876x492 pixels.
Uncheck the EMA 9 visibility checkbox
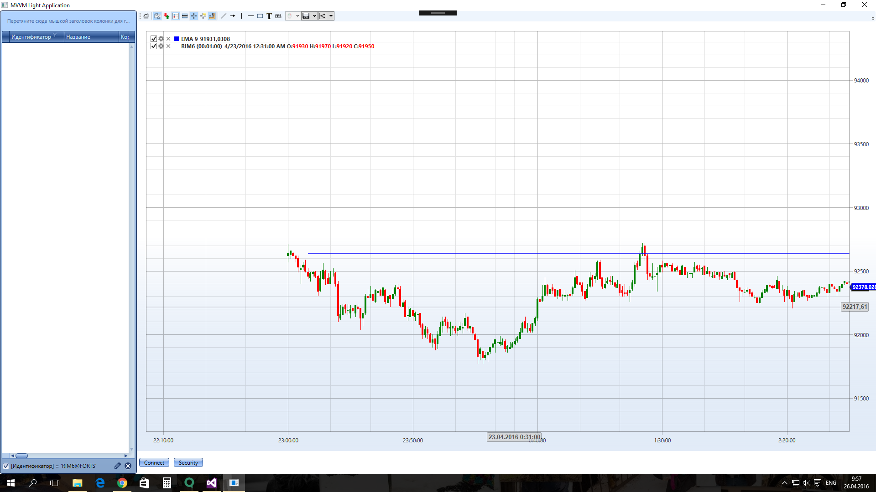click(154, 39)
